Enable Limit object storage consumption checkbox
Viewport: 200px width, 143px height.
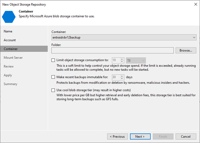point(53,60)
